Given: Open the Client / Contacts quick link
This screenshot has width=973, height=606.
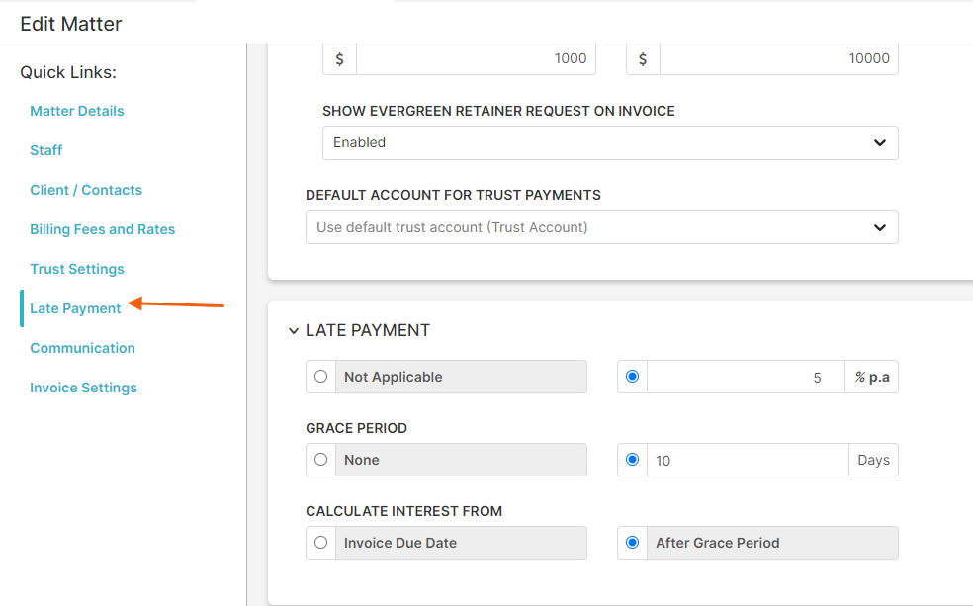Looking at the screenshot, I should click(86, 190).
